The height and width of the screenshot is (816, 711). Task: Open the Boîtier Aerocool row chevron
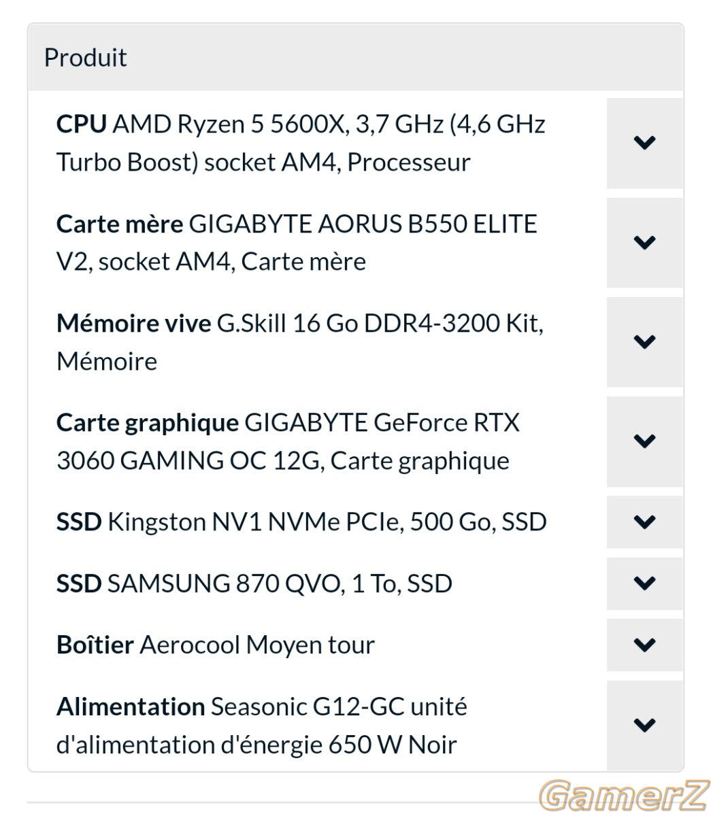tap(644, 644)
